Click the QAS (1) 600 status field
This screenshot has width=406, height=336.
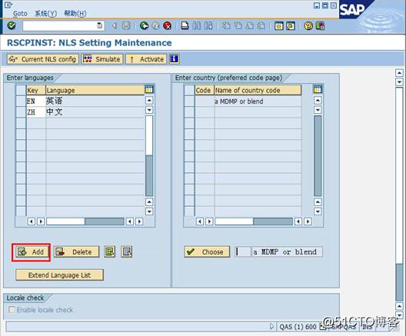coord(298,327)
